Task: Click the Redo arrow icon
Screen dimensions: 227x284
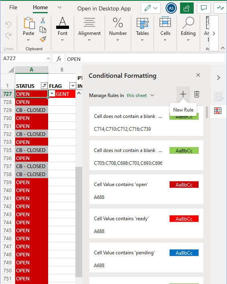Action: coord(8,36)
